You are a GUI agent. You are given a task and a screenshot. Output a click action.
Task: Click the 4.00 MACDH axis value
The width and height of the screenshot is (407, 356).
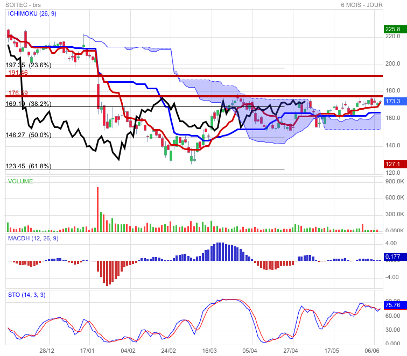pos(391,243)
